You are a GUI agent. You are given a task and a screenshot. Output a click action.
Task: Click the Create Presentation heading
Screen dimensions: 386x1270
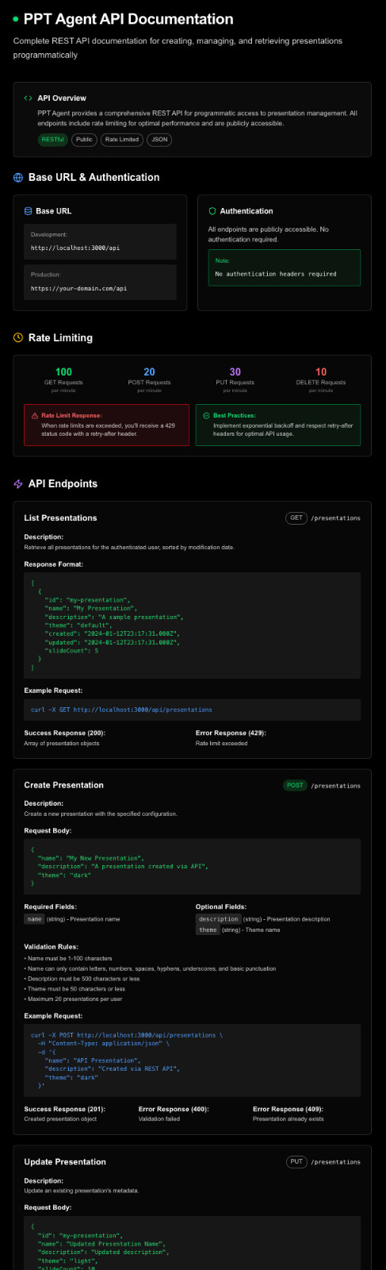63,786
